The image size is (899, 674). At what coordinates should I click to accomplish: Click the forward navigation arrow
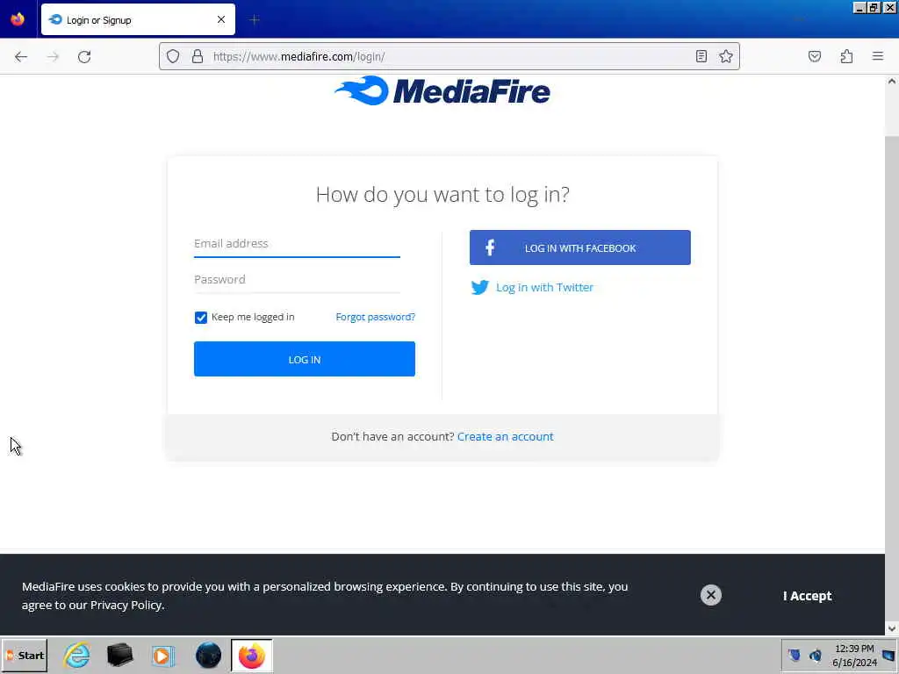point(53,57)
